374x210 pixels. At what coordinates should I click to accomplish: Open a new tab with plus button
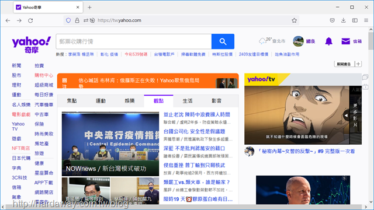click(89, 8)
